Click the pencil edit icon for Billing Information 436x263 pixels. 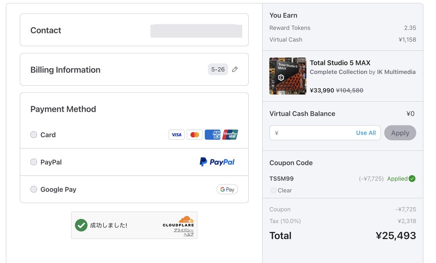[235, 69]
